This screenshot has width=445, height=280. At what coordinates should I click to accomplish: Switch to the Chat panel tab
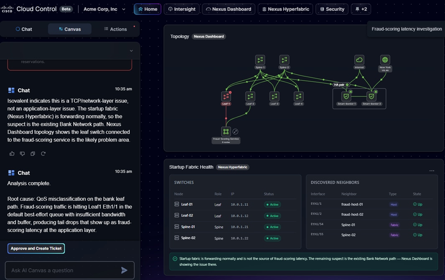tap(24, 29)
